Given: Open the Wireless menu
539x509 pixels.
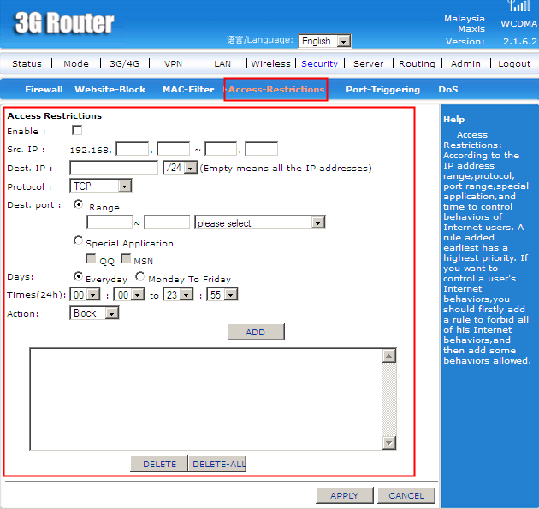Looking at the screenshot, I should coord(270,63).
